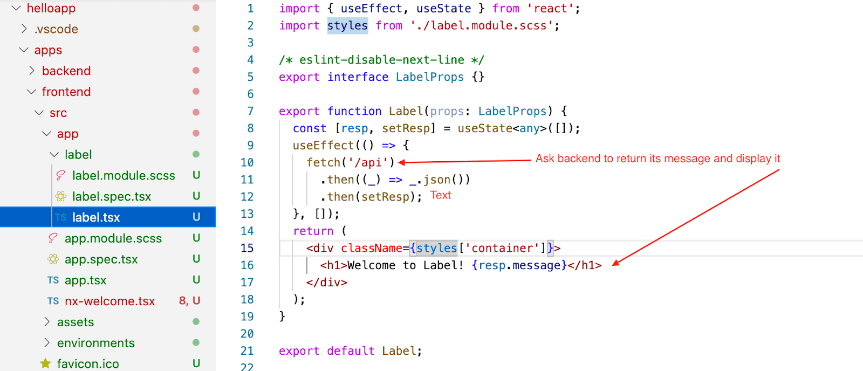Click the React icon beside label.spec.tsx
The image size is (863, 371).
tap(61, 196)
